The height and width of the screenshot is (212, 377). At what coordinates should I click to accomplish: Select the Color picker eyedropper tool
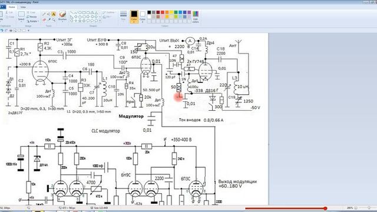49,20
